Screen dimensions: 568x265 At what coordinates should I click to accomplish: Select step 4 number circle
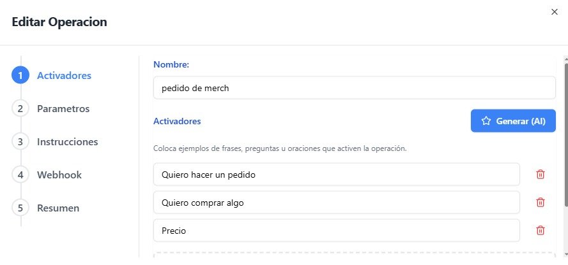[20, 175]
